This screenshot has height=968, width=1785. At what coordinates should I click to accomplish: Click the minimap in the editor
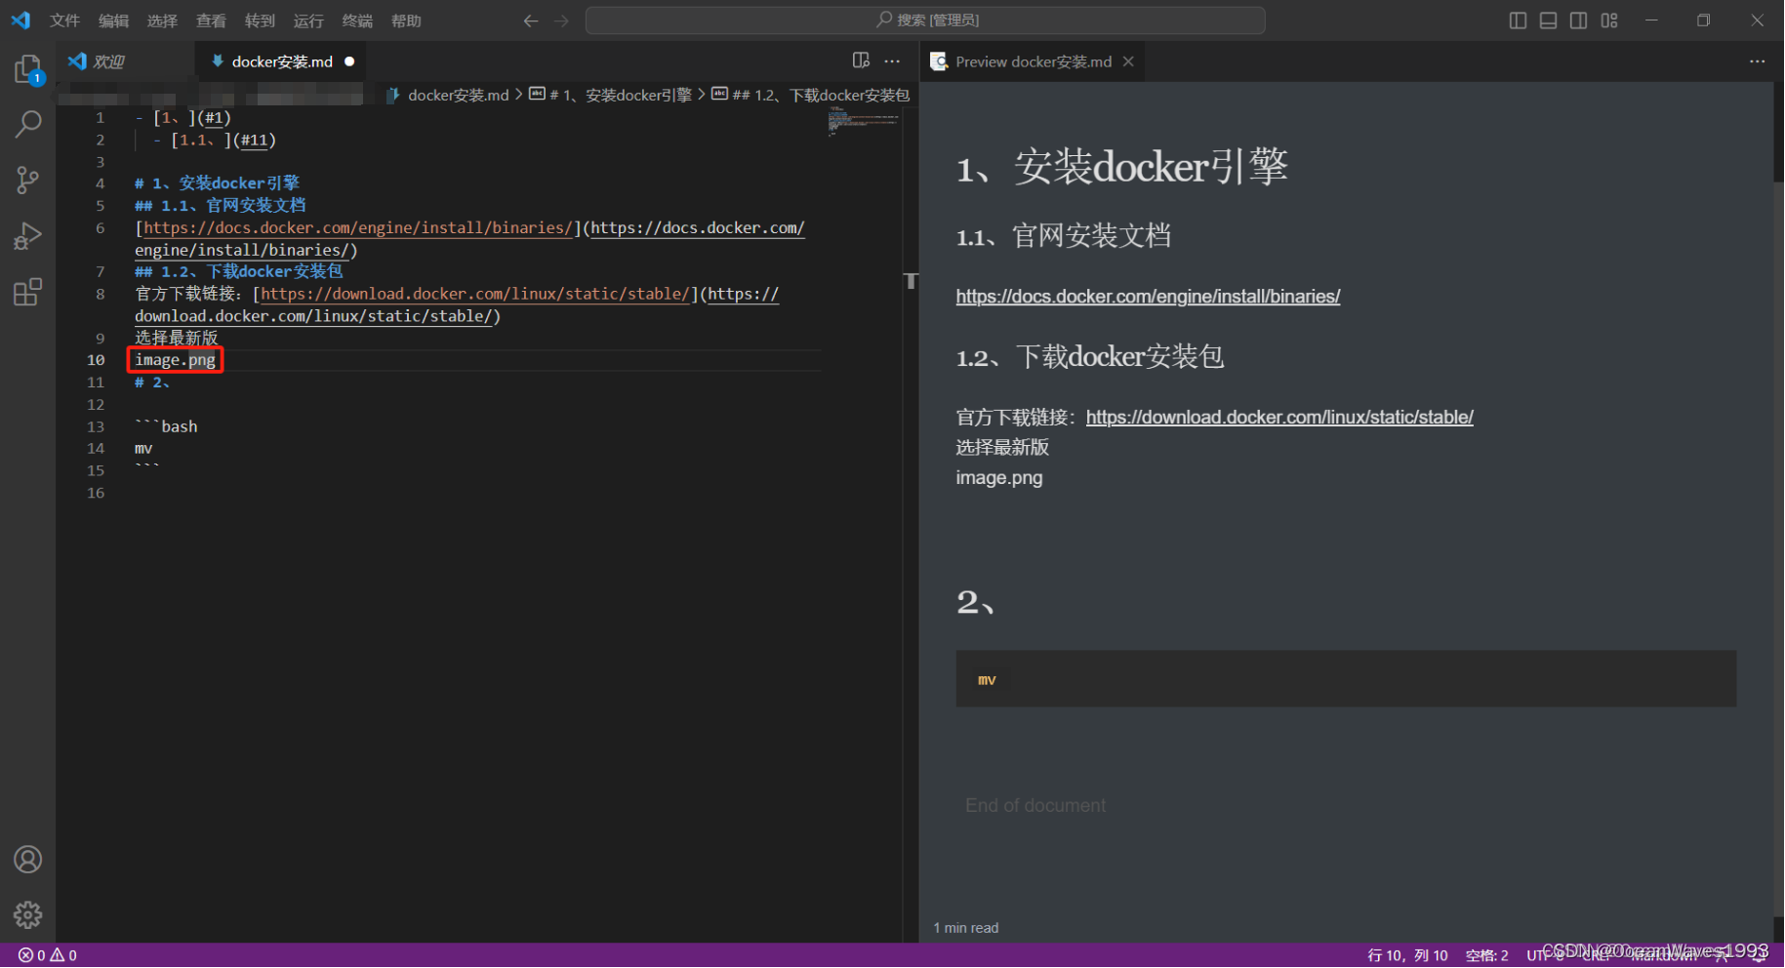click(863, 124)
